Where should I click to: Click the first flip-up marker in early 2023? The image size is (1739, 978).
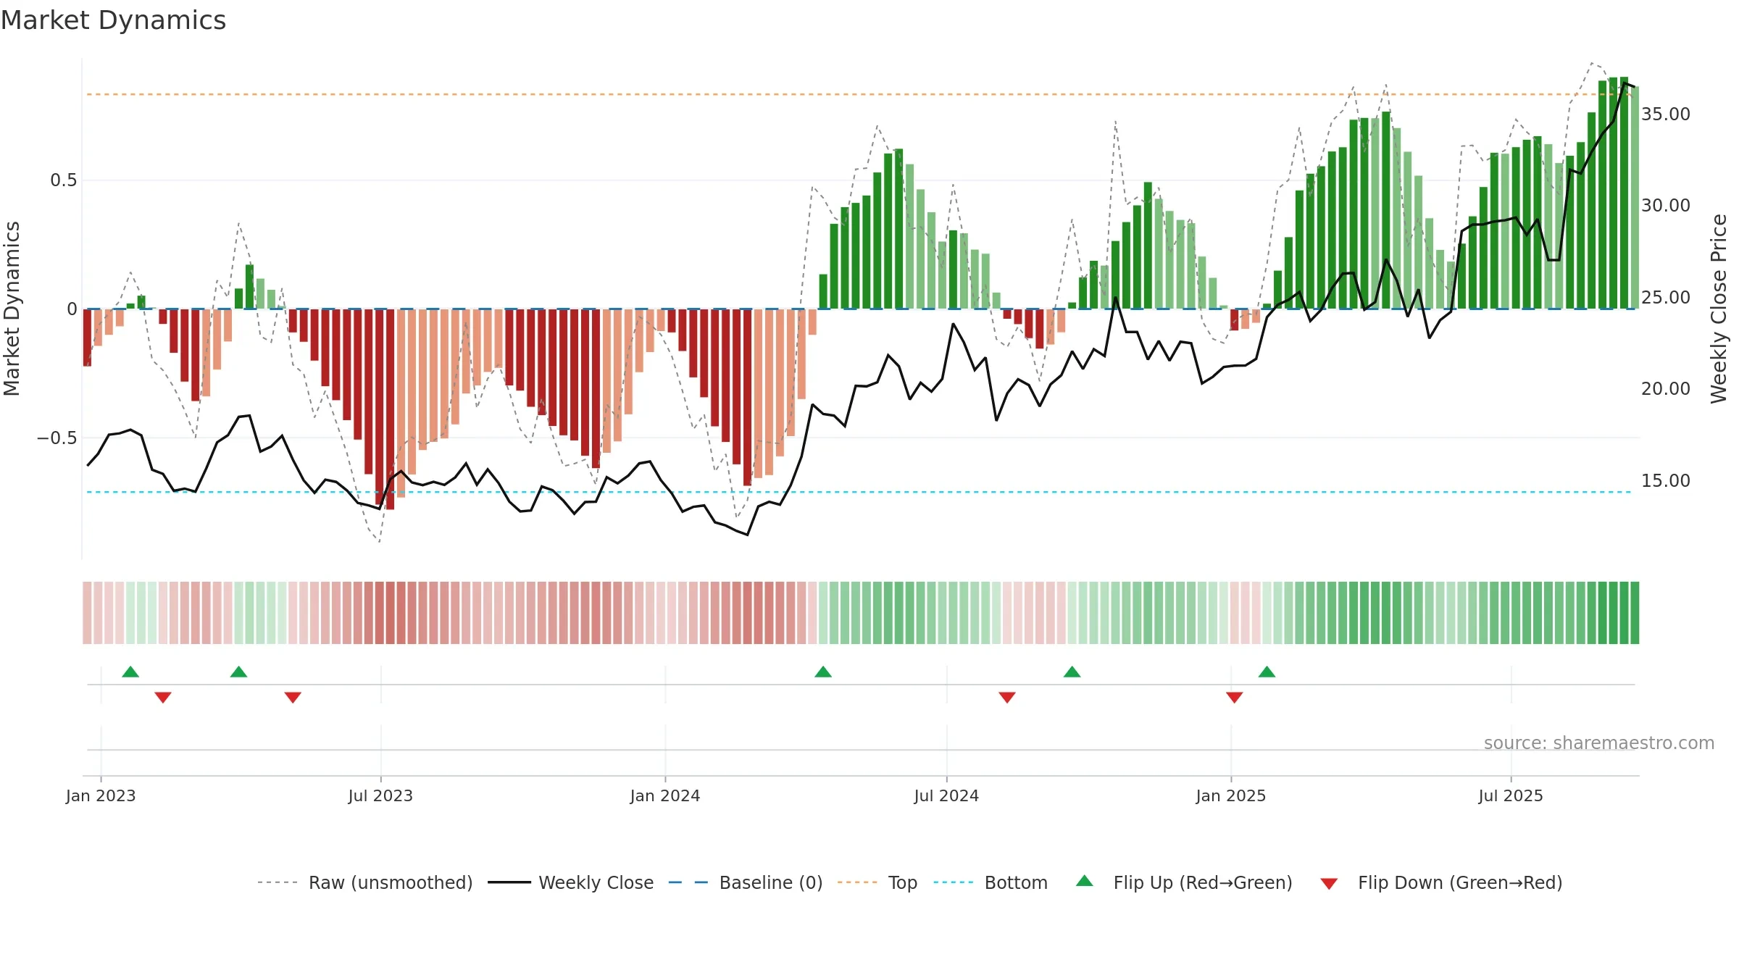coord(130,672)
